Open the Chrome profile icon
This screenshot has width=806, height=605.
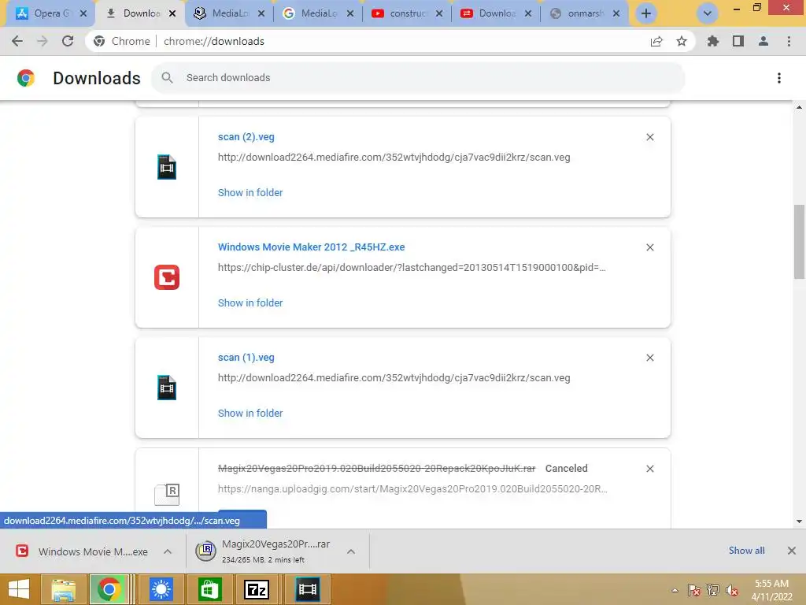[x=763, y=41]
